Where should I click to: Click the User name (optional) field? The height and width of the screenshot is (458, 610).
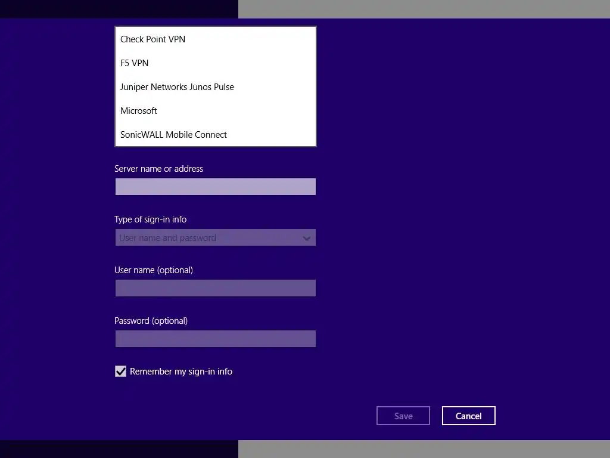[x=216, y=288]
